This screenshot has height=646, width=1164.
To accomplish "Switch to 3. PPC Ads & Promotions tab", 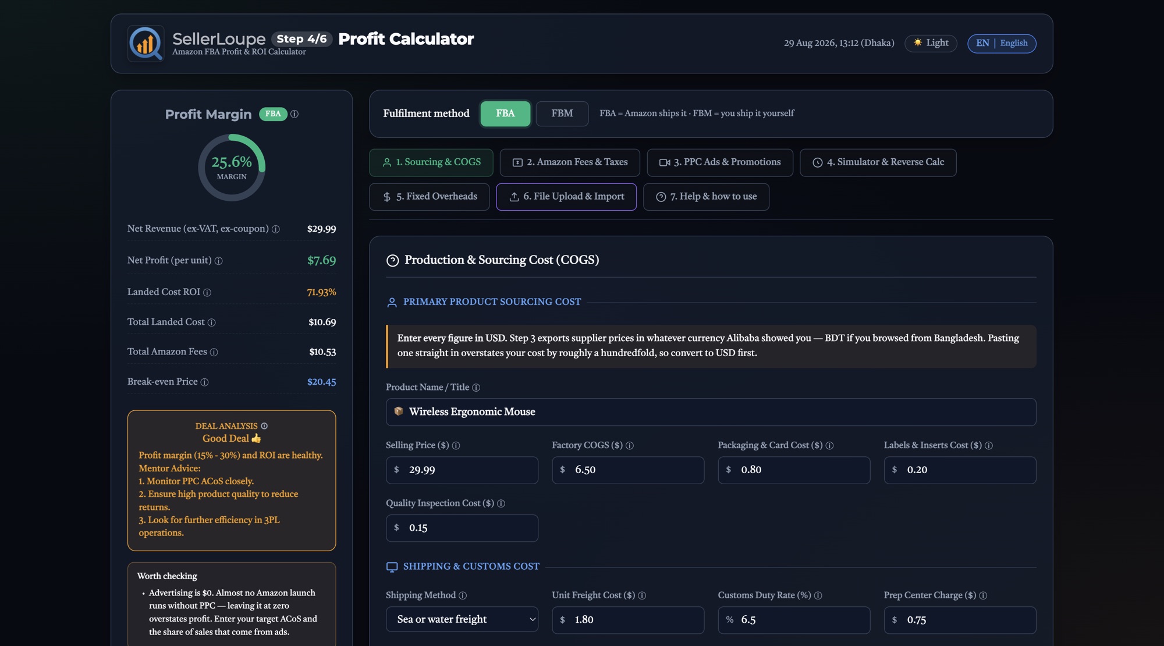I will click(720, 162).
